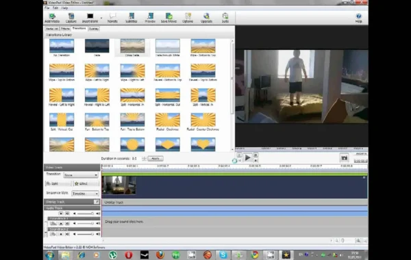
Task: Adjust the Soundtrack 2 volume slider
Action: tap(85, 234)
